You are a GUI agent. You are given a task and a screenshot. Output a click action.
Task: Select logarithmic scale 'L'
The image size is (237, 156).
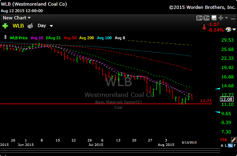tap(226, 145)
